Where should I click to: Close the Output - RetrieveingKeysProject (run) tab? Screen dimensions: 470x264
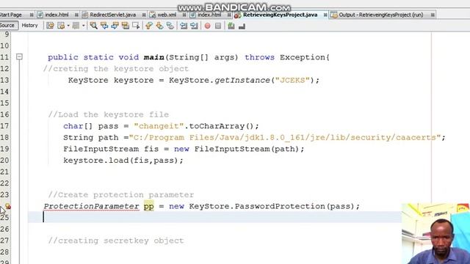(x=433, y=15)
